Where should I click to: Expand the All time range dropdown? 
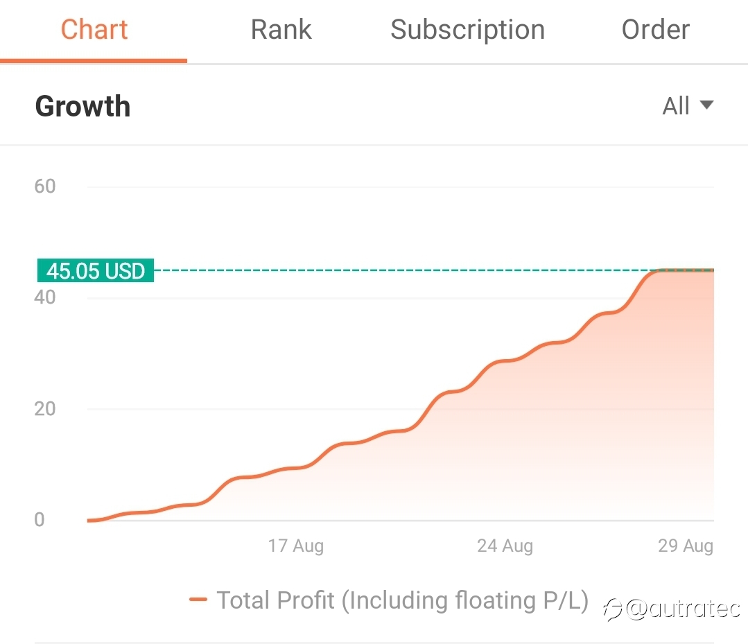coord(688,105)
